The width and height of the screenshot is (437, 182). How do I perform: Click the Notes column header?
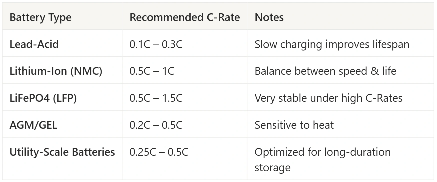click(269, 17)
